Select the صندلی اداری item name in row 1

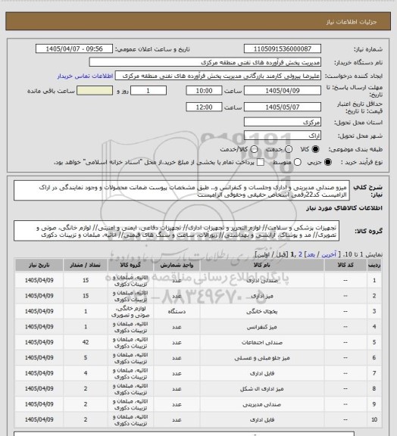pos(262,281)
